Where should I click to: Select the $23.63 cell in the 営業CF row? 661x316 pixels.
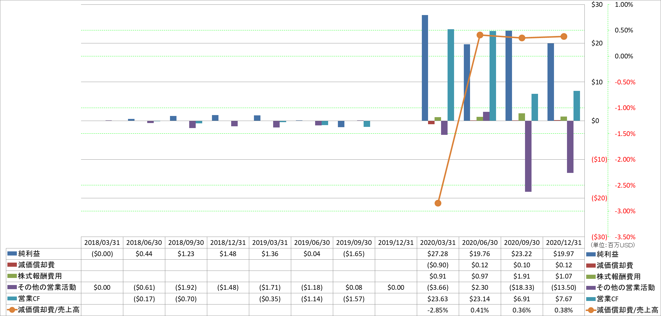click(x=438, y=299)
